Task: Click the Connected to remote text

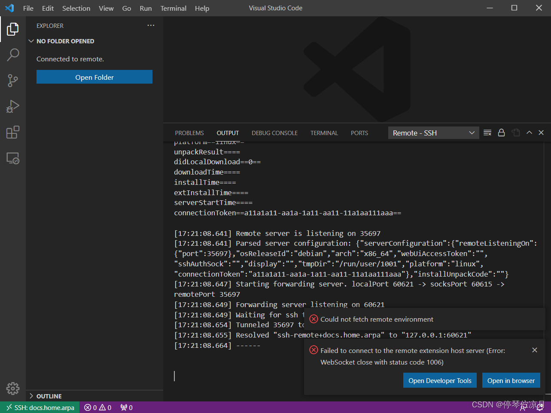Action: pyautogui.click(x=70, y=59)
